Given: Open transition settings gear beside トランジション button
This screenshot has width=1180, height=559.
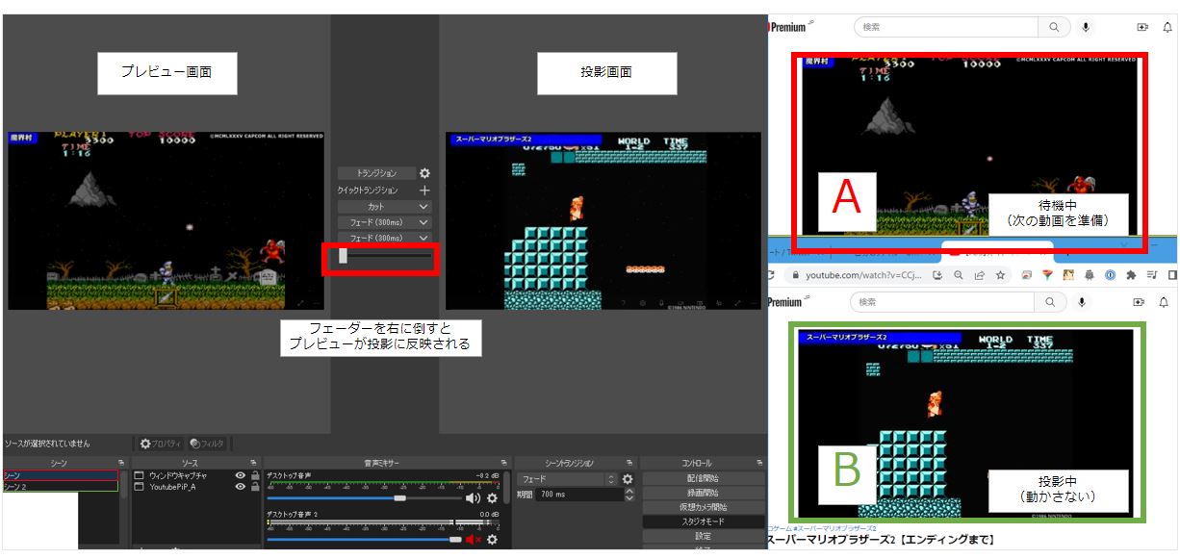Looking at the screenshot, I should point(424,173).
